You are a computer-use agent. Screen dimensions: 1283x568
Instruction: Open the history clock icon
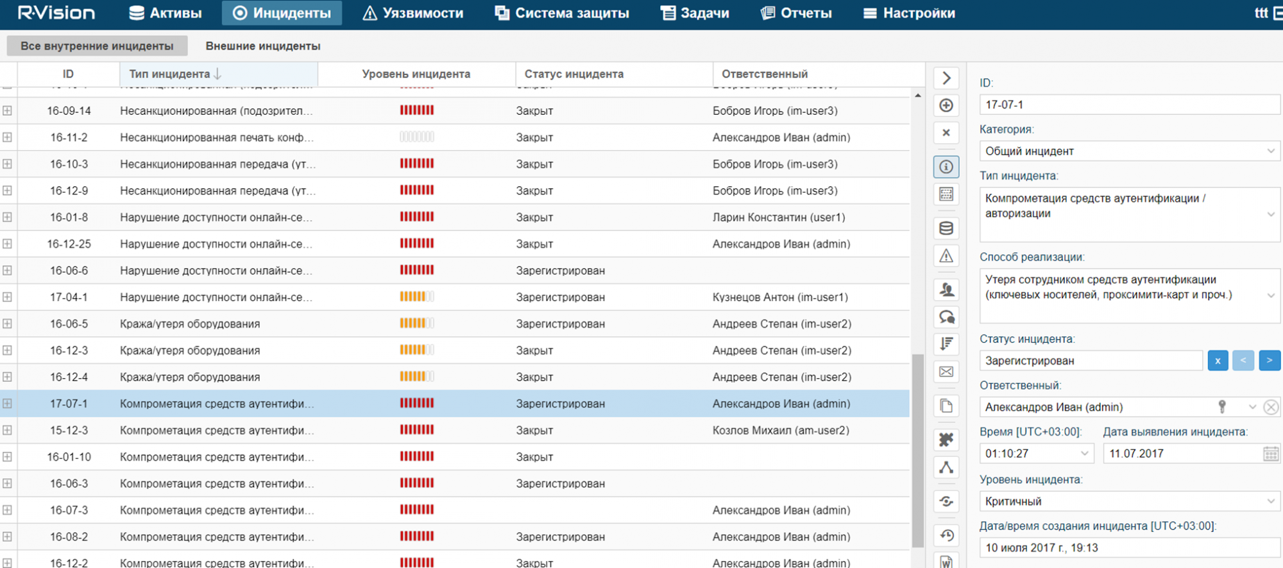click(946, 535)
